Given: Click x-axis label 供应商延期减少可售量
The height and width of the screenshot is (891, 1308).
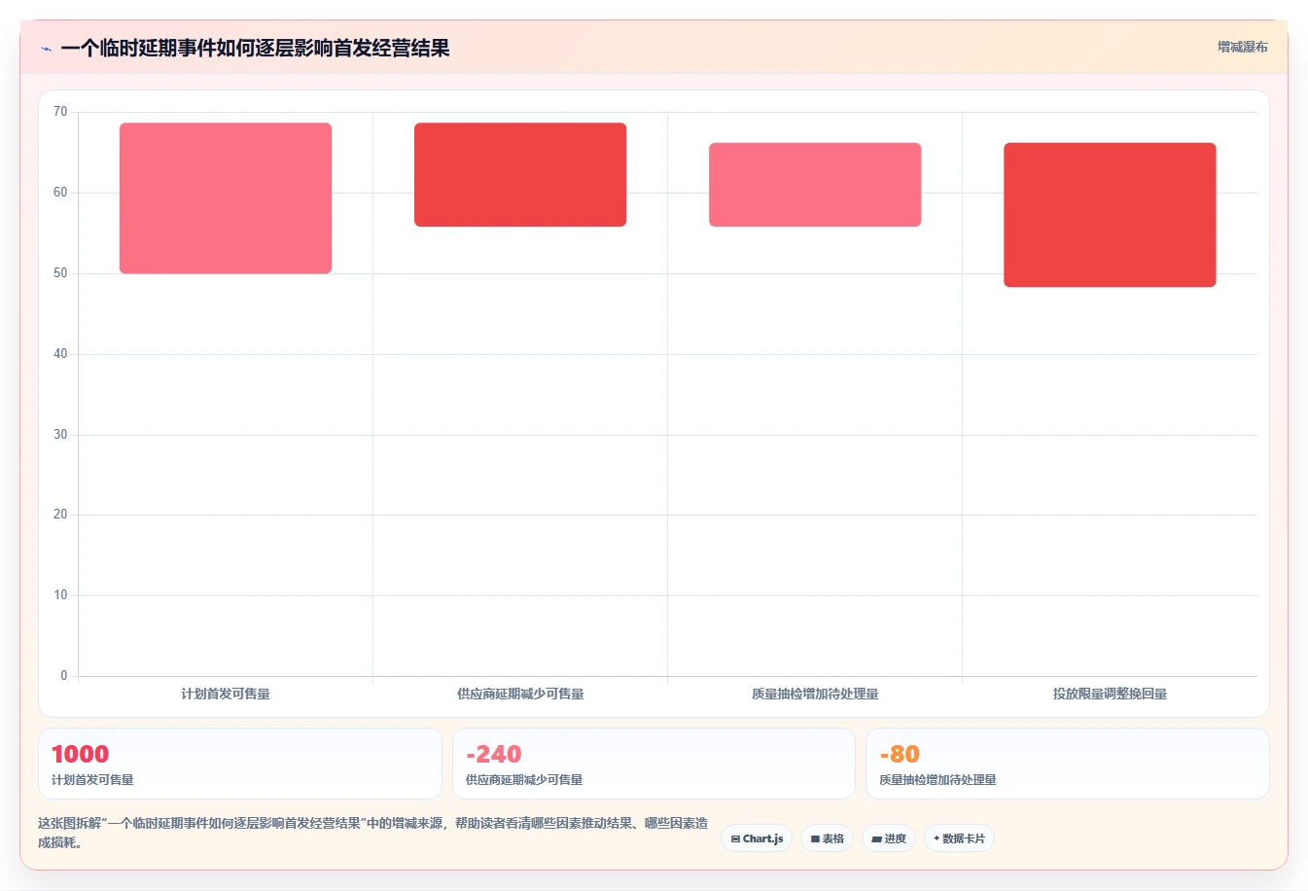Looking at the screenshot, I should click(520, 694).
